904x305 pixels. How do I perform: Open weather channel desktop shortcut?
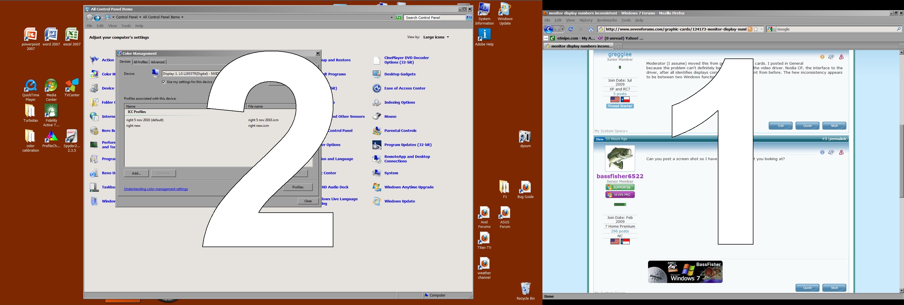[484, 268]
